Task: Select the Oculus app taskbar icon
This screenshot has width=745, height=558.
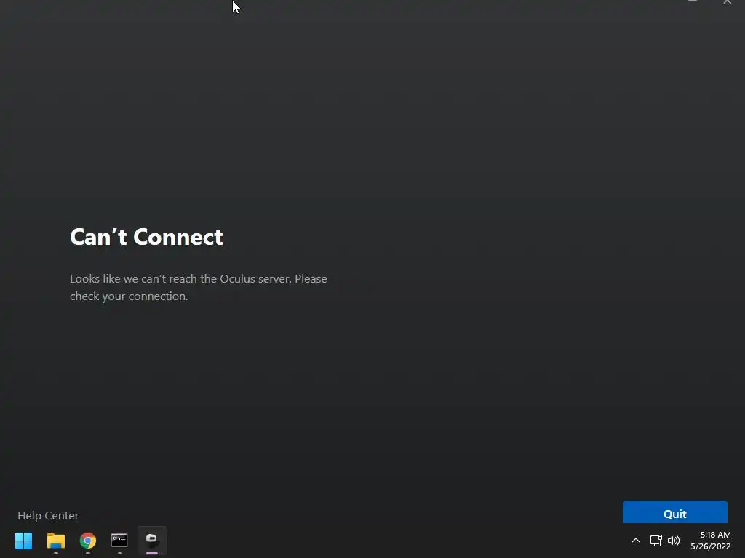Action: pyautogui.click(x=152, y=541)
